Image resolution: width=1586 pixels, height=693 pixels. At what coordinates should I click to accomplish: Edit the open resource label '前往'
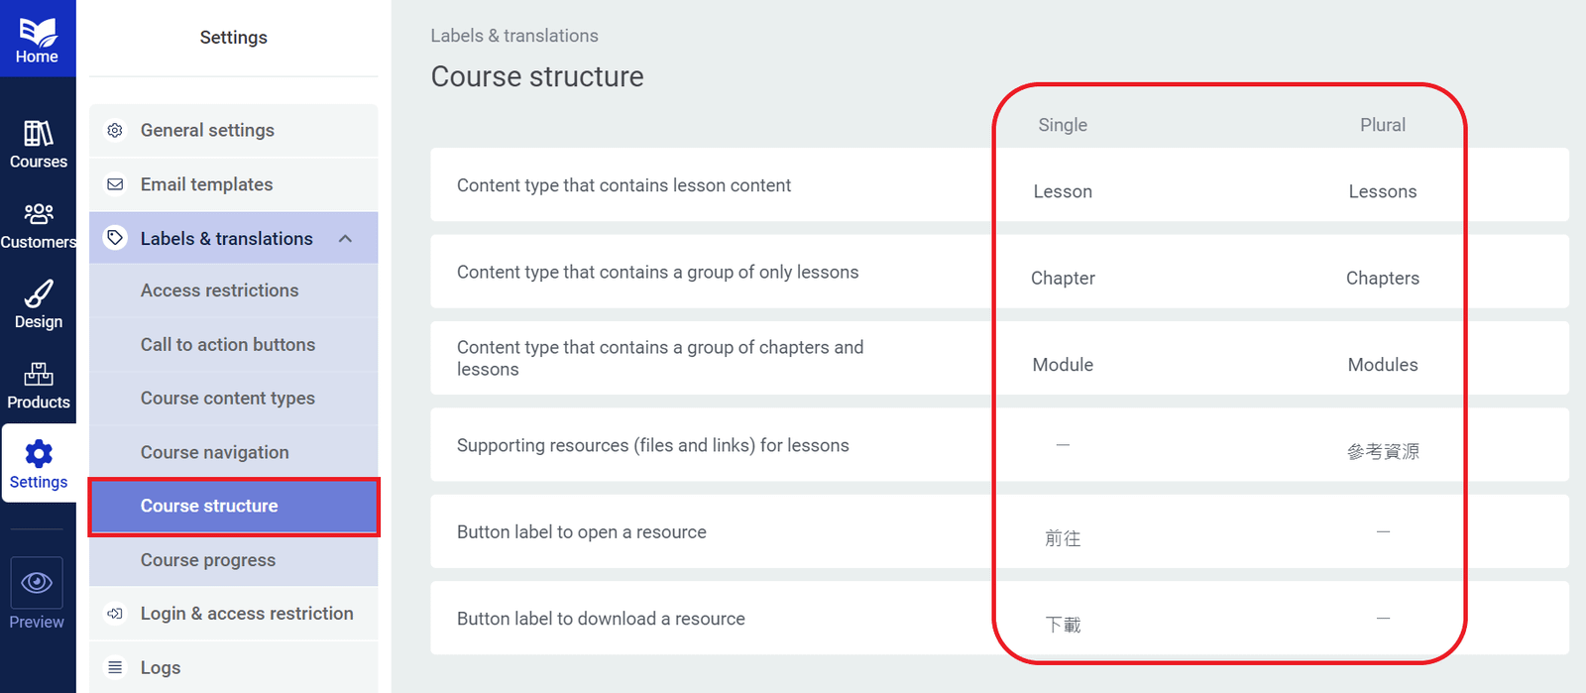pos(1063,538)
